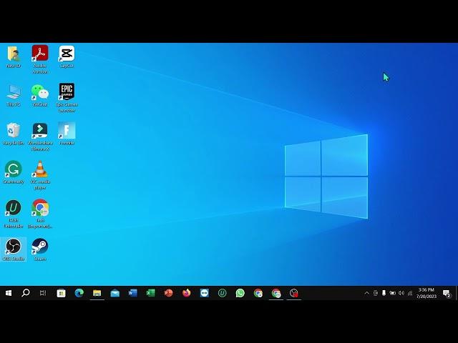Launch Microsoft Edge from the taskbar
The width and height of the screenshot is (458, 343).
(79, 293)
